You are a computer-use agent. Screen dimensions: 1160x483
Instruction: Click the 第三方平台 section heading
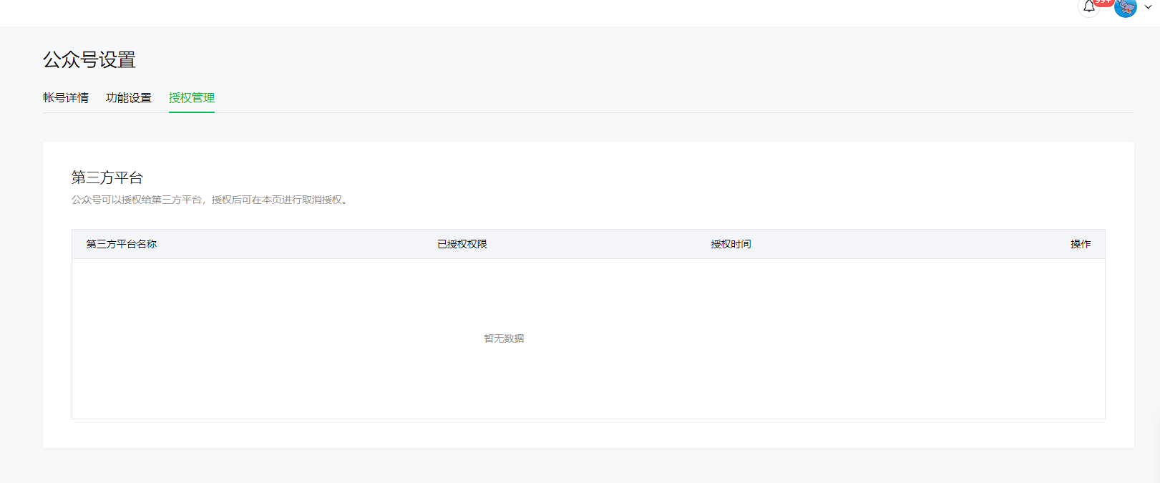pyautogui.click(x=107, y=177)
